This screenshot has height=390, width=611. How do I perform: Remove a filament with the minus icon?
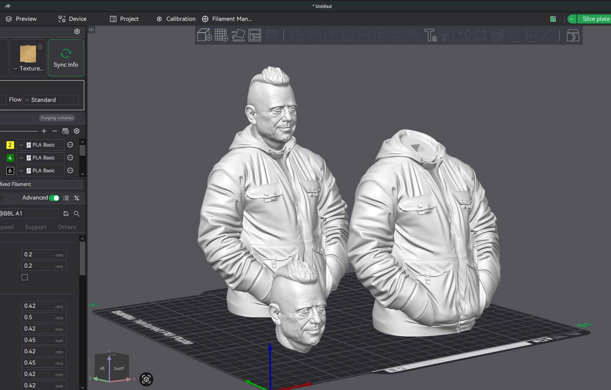(x=55, y=131)
